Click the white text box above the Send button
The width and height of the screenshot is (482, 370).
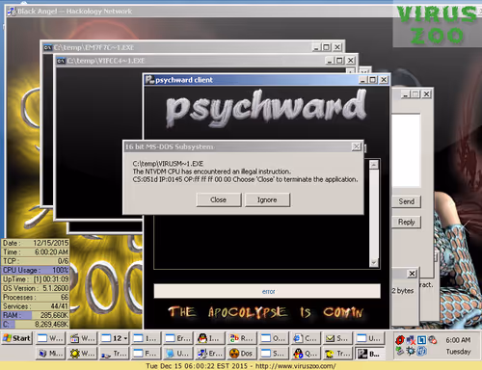406,149
